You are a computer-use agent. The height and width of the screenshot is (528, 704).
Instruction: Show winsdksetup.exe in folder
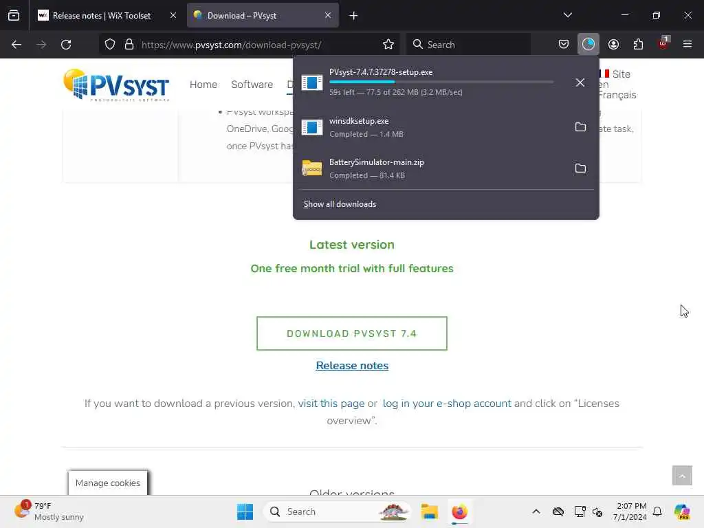[x=580, y=127]
